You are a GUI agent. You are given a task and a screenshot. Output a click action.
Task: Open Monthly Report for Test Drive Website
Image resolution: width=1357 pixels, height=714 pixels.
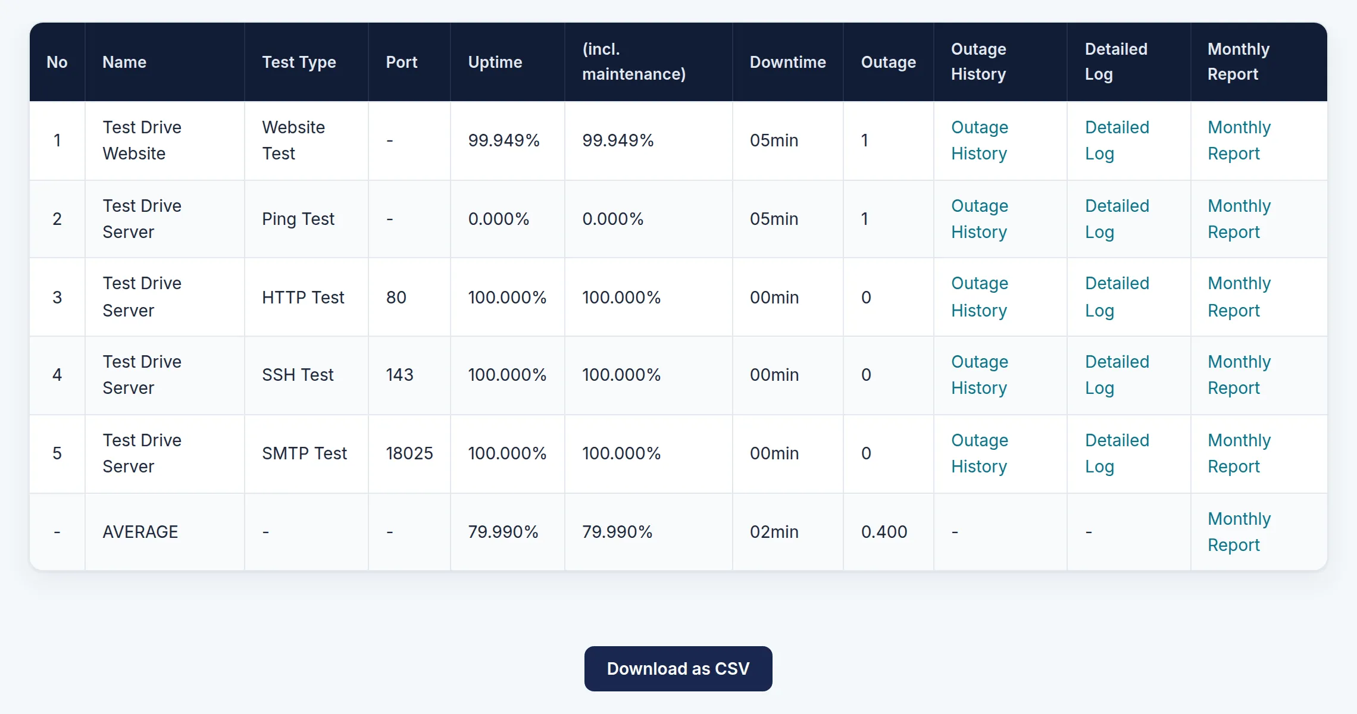tap(1239, 140)
